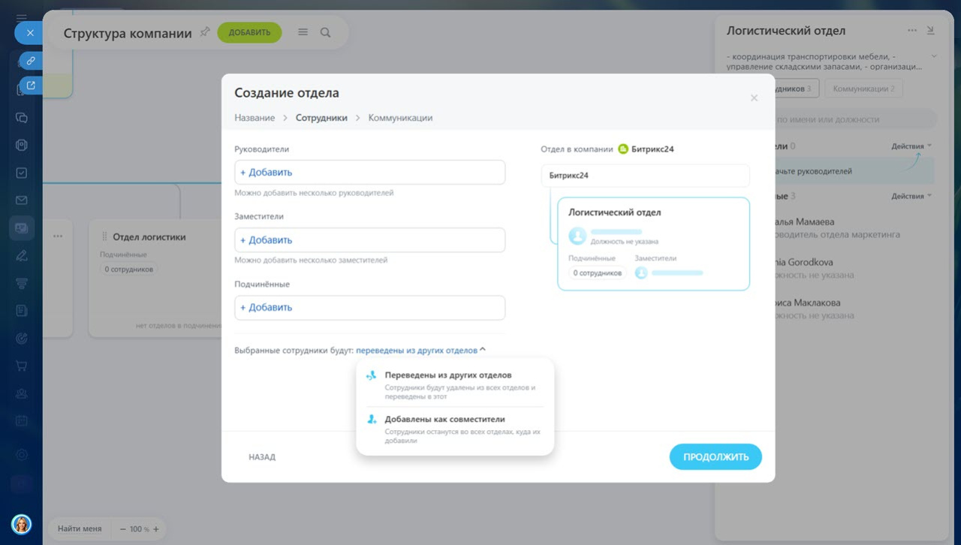Click the search magnifier in header
This screenshot has width=961, height=545.
pos(325,32)
